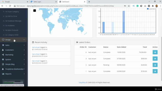The height and width of the screenshot is (91, 162).
Task: Expand the Reports sidebar menu
Action: [13, 74]
